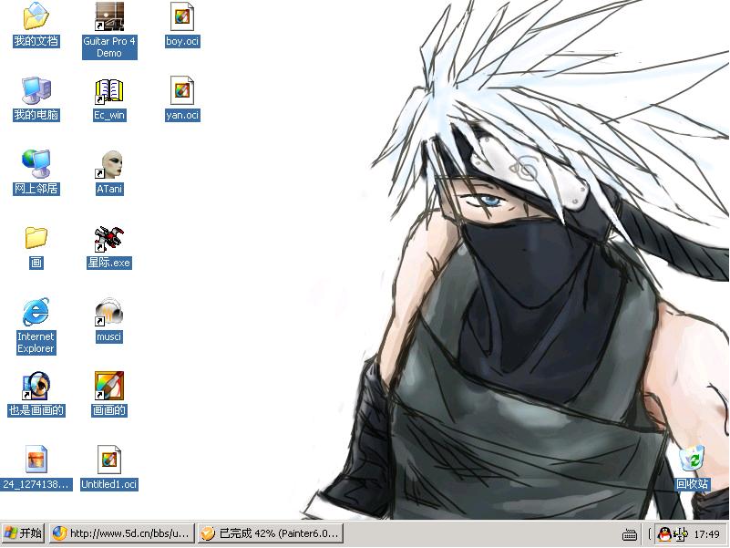Open the 我的文档 folder icon

[36, 16]
